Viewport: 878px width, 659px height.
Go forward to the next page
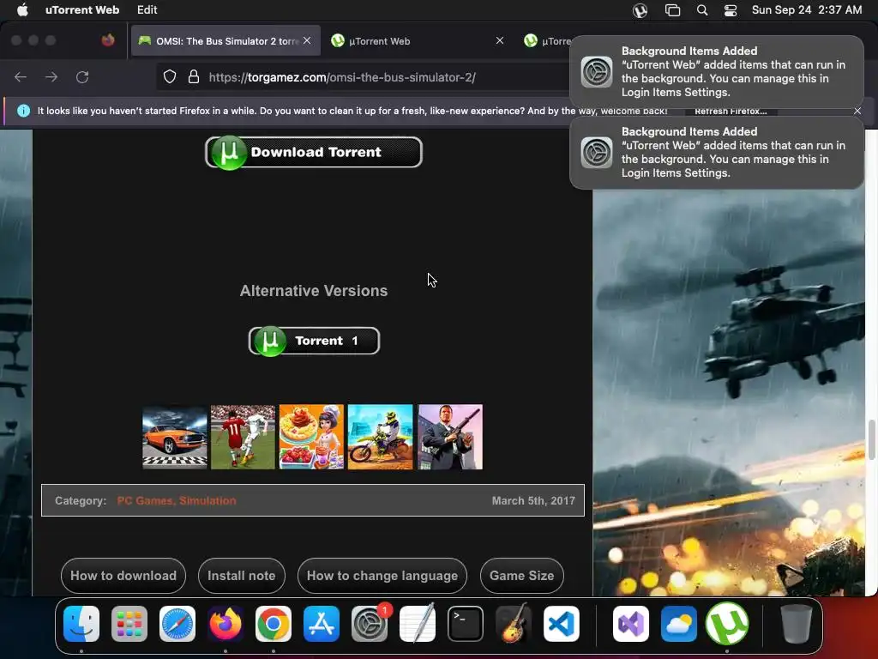[x=51, y=77]
